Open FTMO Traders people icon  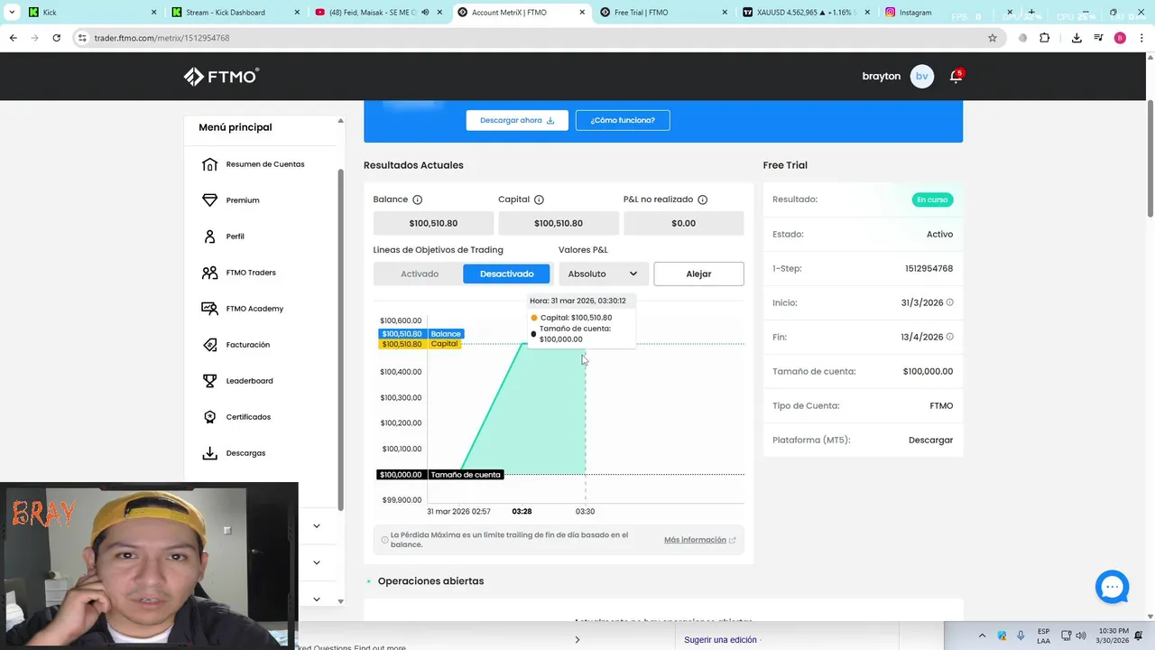209,273
